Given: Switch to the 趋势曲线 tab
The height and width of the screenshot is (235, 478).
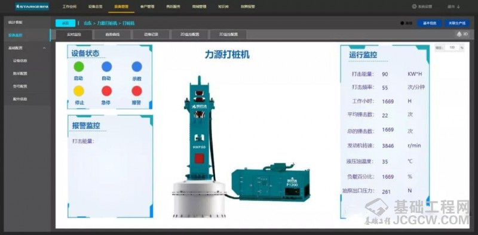Looking at the screenshot, I should [112, 35].
